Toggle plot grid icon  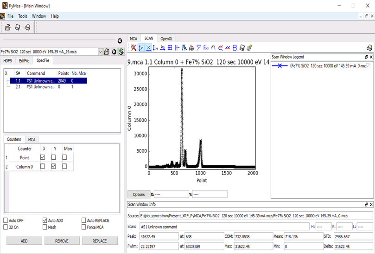pyautogui.click(x=170, y=48)
